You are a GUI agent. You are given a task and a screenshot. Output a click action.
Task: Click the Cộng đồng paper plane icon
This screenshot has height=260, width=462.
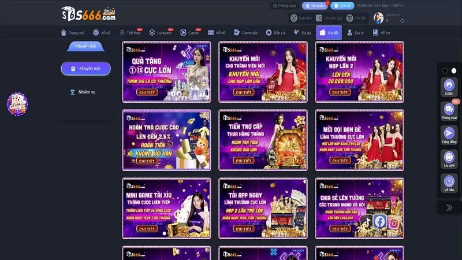449,133
